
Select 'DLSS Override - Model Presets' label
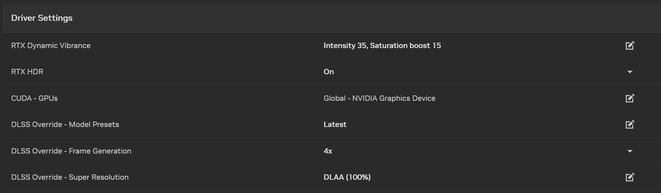tap(65, 124)
